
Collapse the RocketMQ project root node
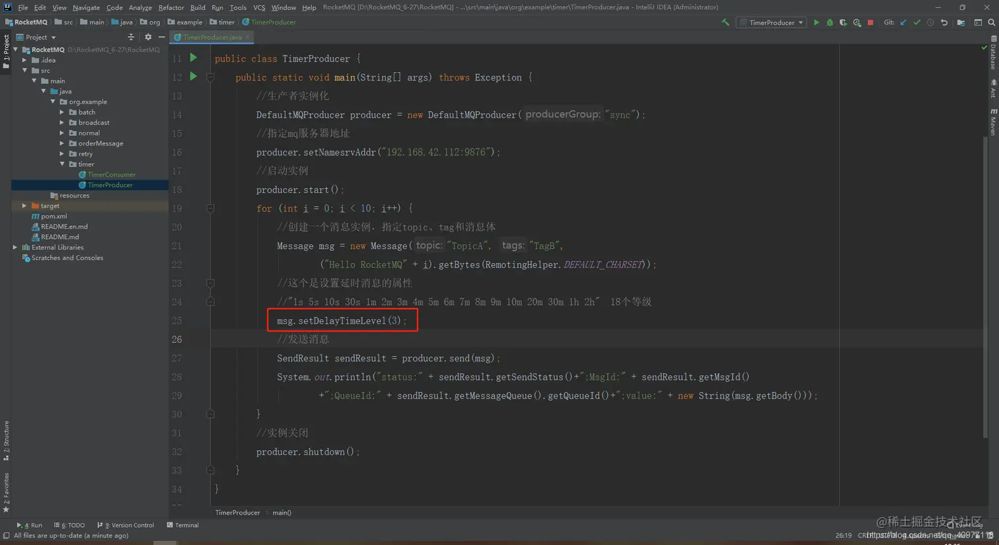point(16,50)
